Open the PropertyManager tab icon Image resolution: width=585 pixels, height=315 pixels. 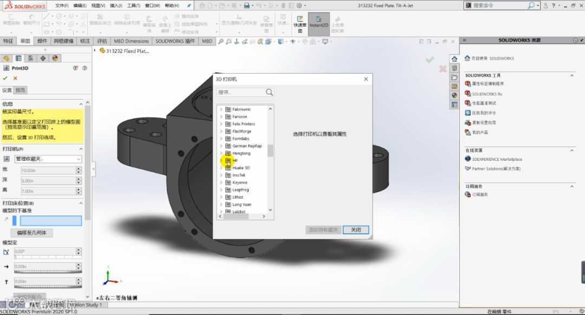[x=18, y=58]
